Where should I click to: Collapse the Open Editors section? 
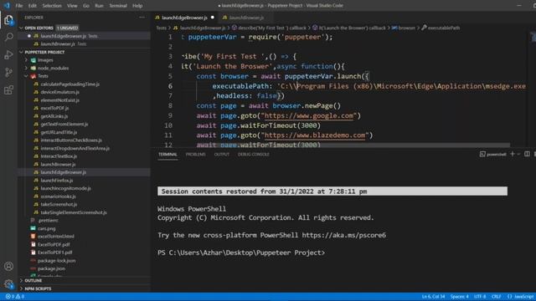coord(21,28)
